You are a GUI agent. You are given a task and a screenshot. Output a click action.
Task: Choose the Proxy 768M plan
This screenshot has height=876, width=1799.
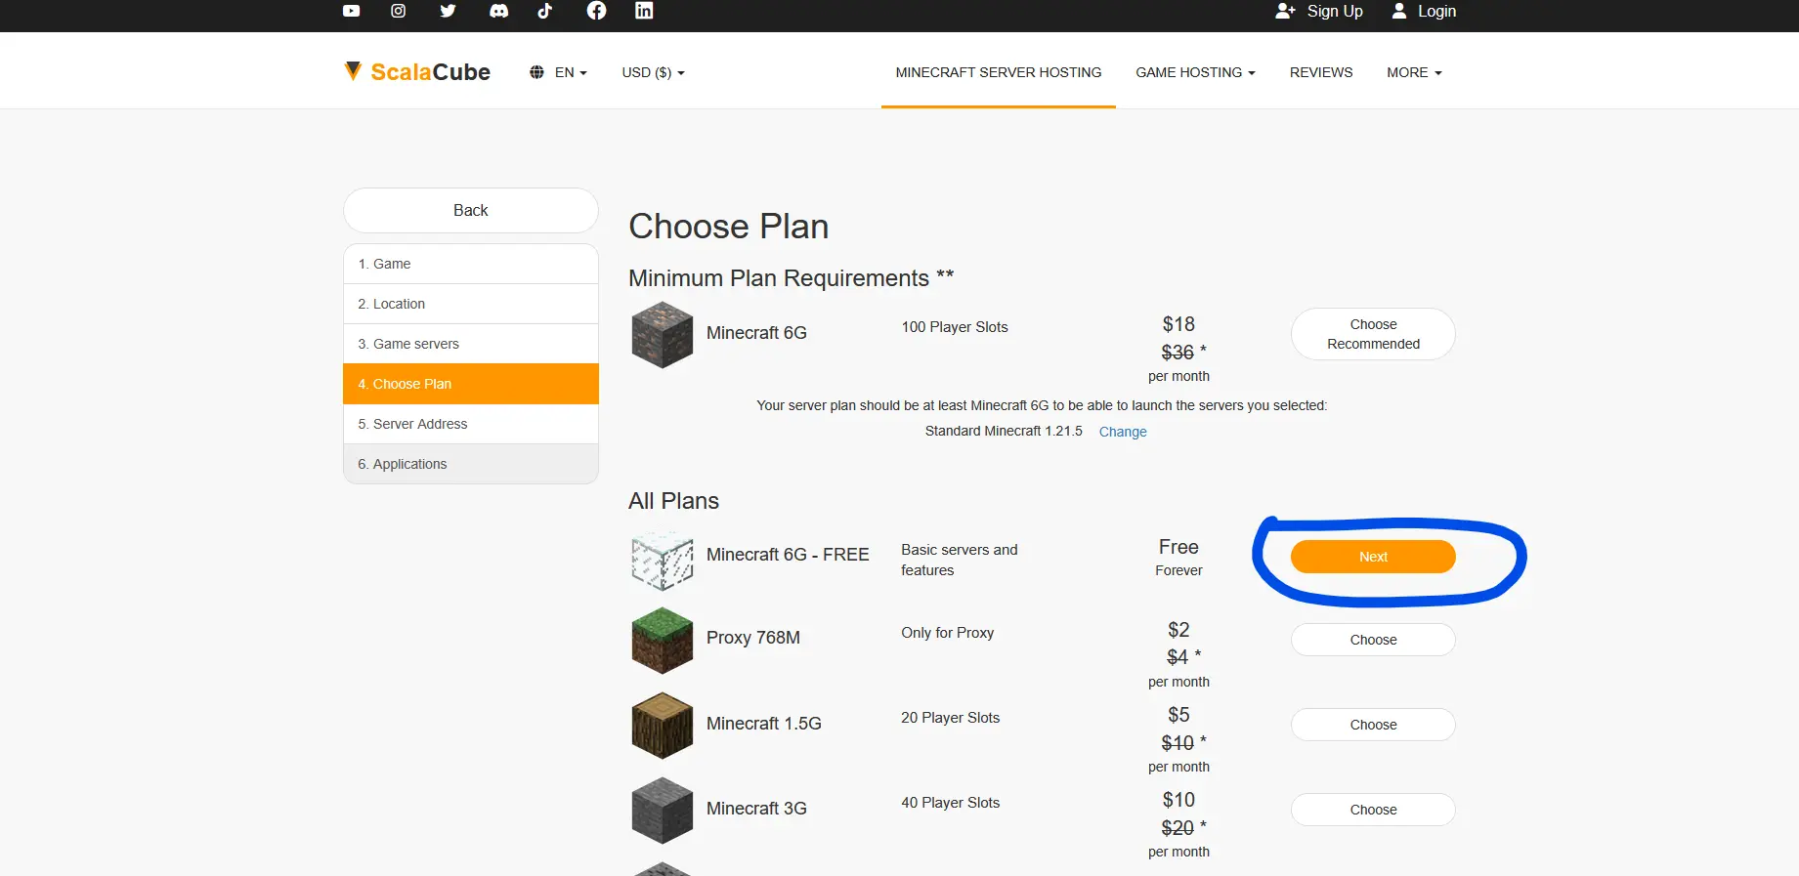pyautogui.click(x=1373, y=640)
